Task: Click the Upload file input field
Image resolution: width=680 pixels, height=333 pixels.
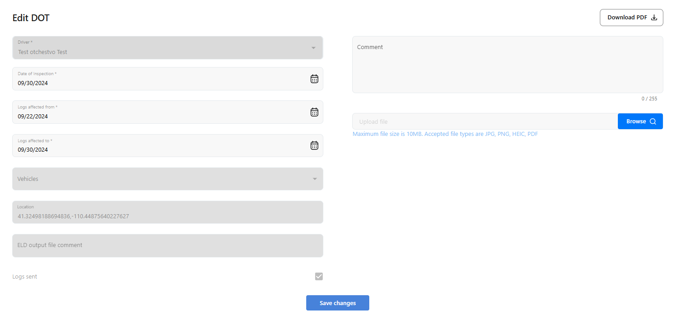Action: [x=485, y=121]
